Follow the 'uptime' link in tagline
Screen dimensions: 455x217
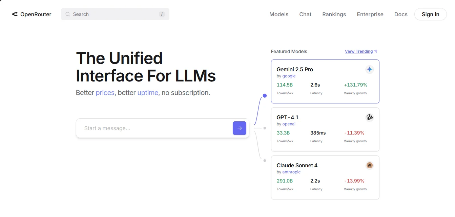148,93
